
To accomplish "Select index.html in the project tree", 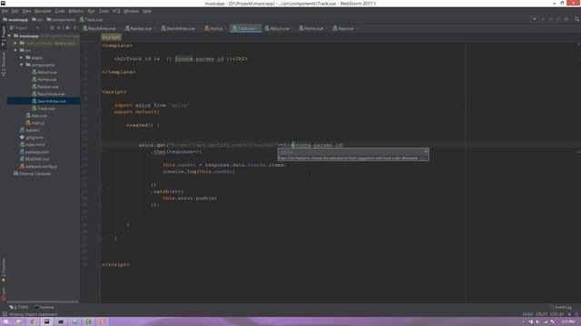I will pos(33,145).
